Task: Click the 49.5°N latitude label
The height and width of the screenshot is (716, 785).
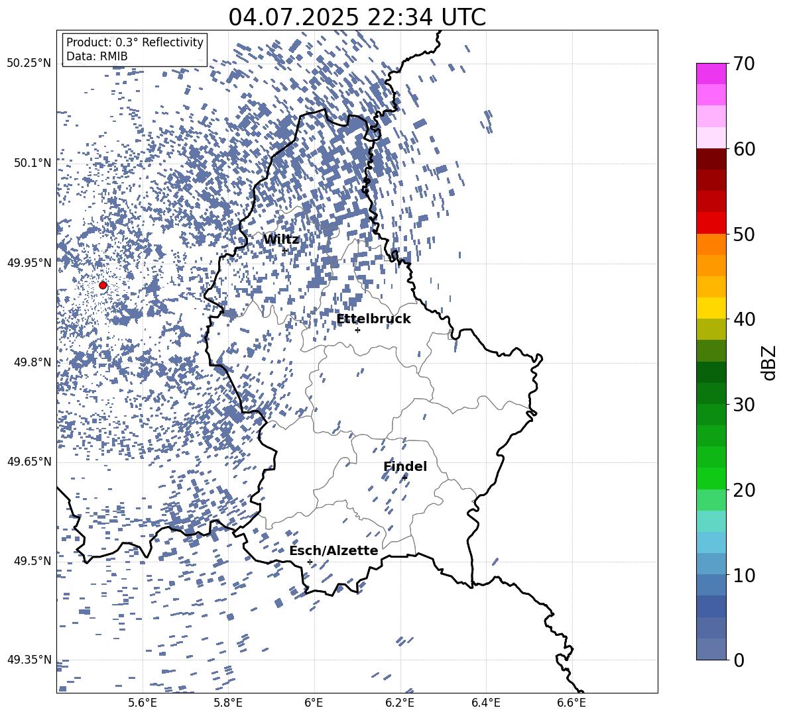Action: (x=32, y=561)
